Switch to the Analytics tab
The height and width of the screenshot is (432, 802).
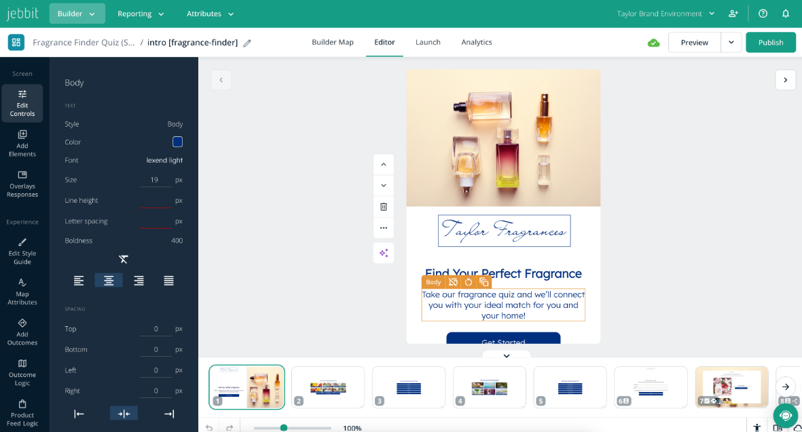click(477, 42)
